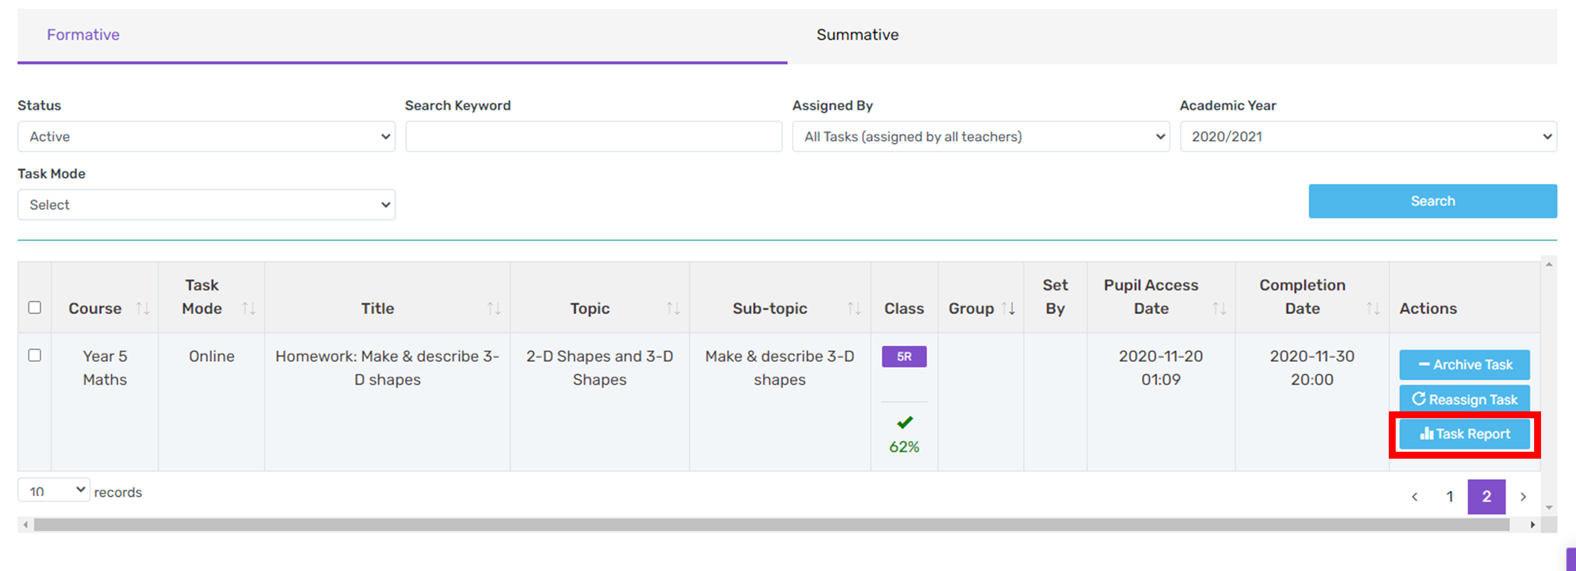
Task: Click the horizontal scrollbar right arrow
Action: click(1533, 525)
